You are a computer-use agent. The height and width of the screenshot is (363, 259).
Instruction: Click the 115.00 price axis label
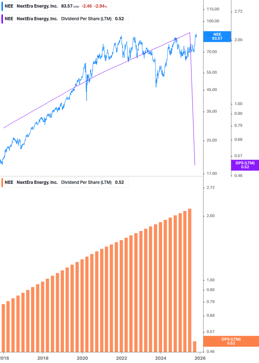(x=213, y=9)
